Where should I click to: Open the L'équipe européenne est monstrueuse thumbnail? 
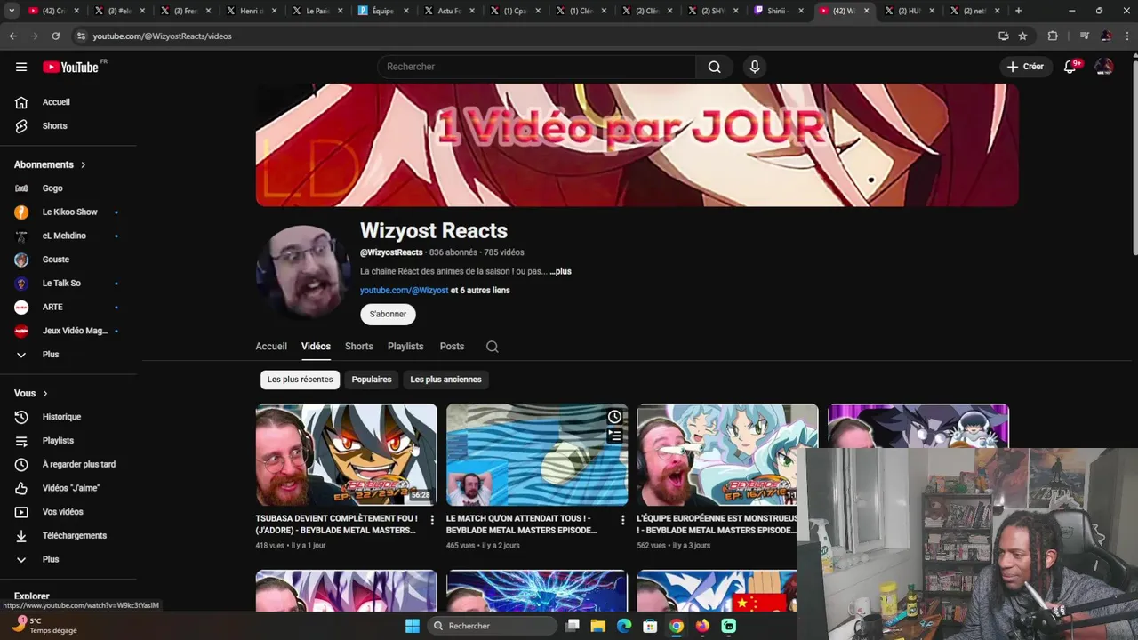pos(727,455)
